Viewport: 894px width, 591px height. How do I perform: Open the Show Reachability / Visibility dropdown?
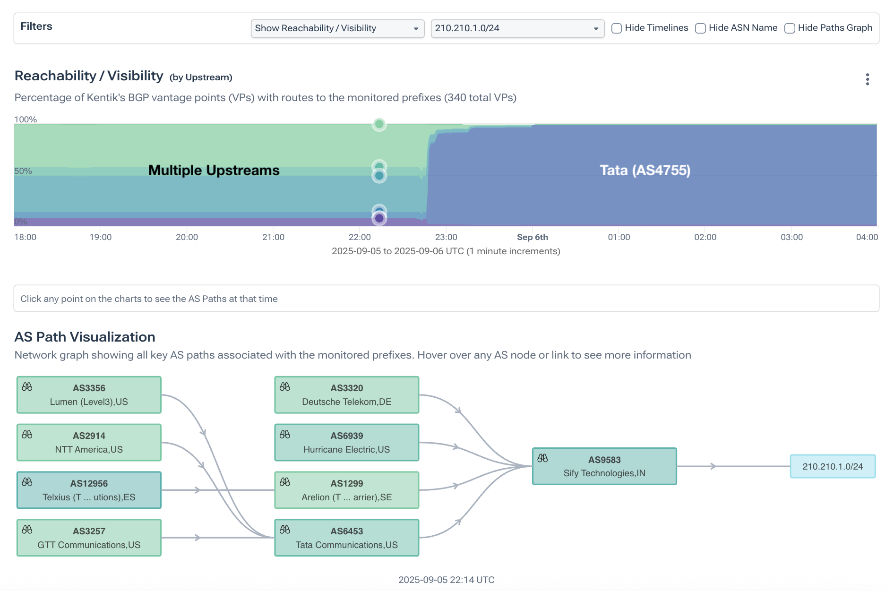[x=337, y=28]
